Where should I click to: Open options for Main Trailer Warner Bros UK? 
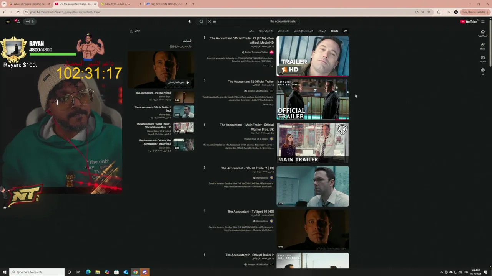click(x=204, y=125)
